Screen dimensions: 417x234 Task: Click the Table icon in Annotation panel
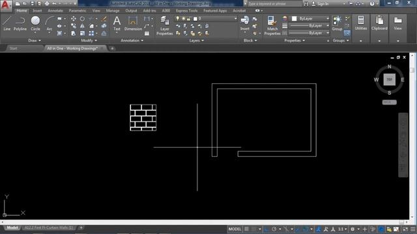click(147, 33)
